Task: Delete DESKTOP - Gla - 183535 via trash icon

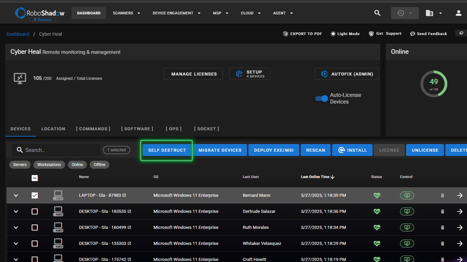Action: click(x=443, y=212)
